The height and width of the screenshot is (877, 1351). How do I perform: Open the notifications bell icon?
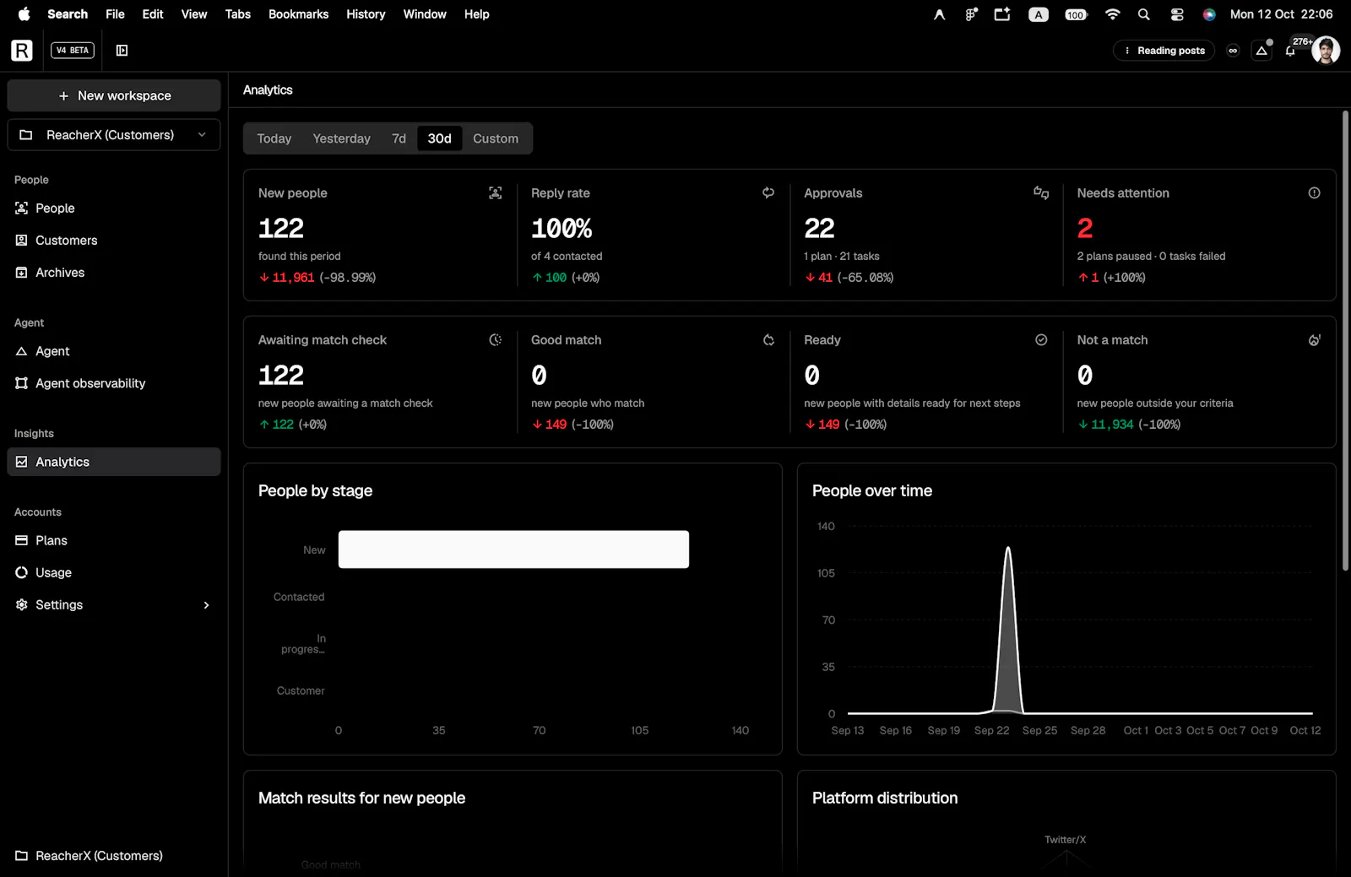point(1290,51)
